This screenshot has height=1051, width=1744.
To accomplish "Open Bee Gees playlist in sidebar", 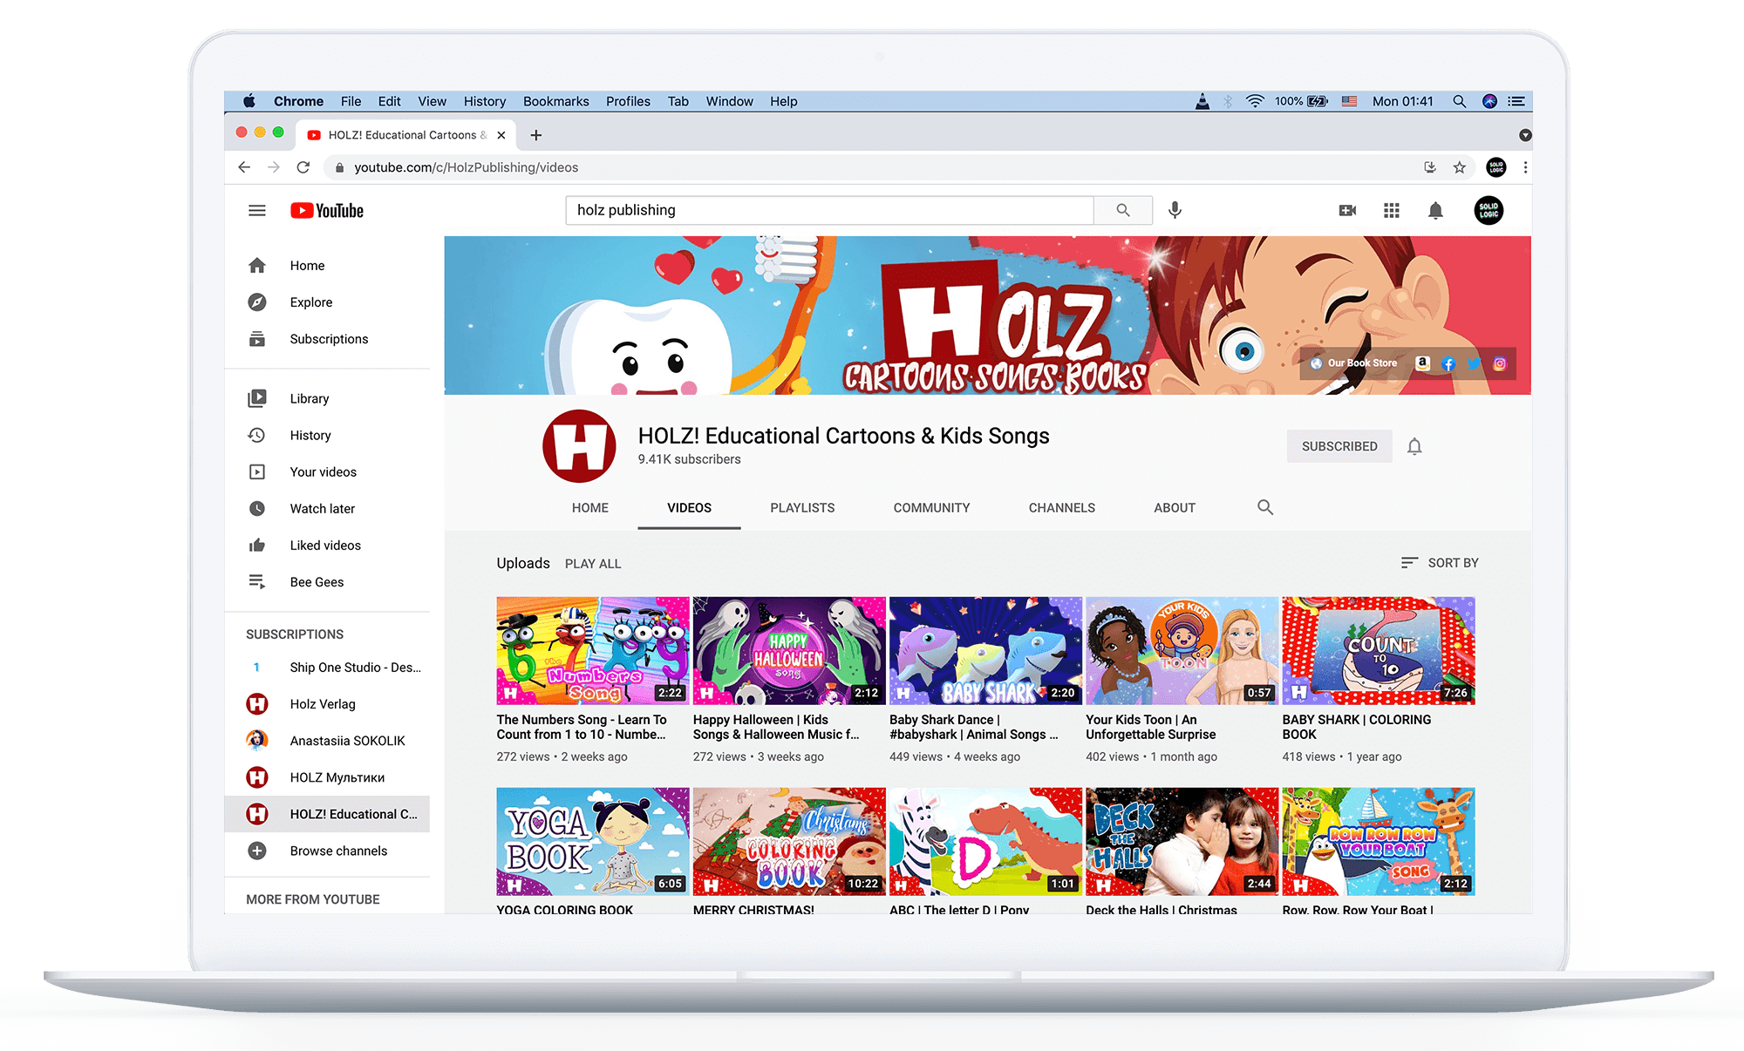I will click(327, 581).
